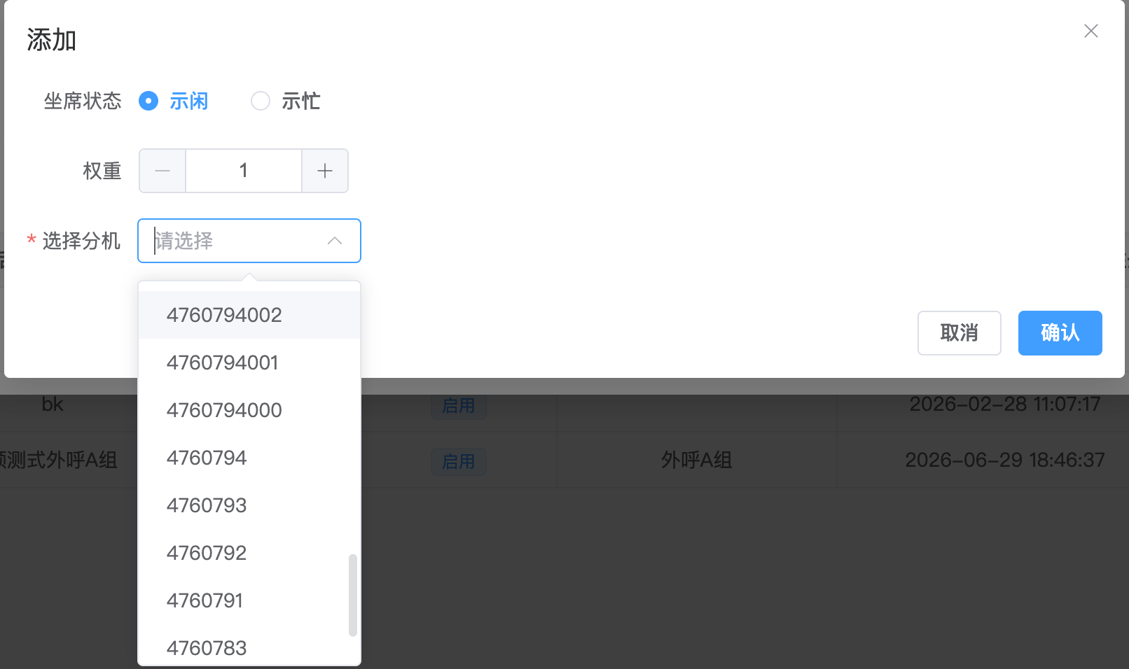The height and width of the screenshot is (669, 1129).
Task: Choose extension 4760794000 from the list
Action: click(x=249, y=410)
